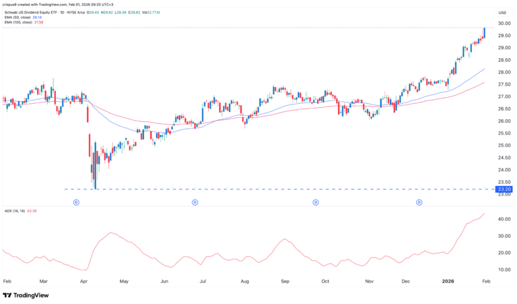Click the Nov label on time axis
This screenshot has width=517, height=304.
370,281
